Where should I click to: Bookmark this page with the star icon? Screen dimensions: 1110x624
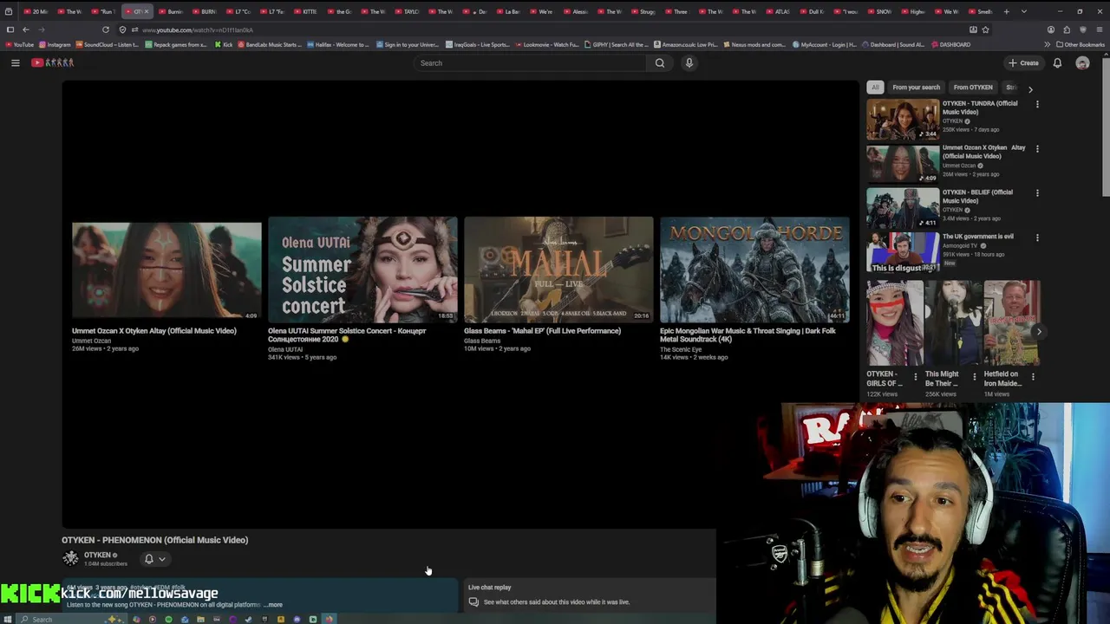(985, 29)
